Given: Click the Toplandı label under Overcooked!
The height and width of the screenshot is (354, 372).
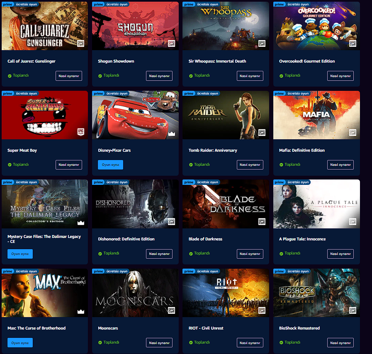Looking at the screenshot, I should tap(292, 75).
